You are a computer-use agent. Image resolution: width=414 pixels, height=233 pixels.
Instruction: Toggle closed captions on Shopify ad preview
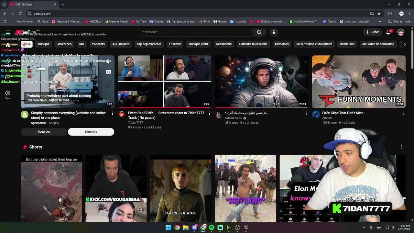click(108, 72)
